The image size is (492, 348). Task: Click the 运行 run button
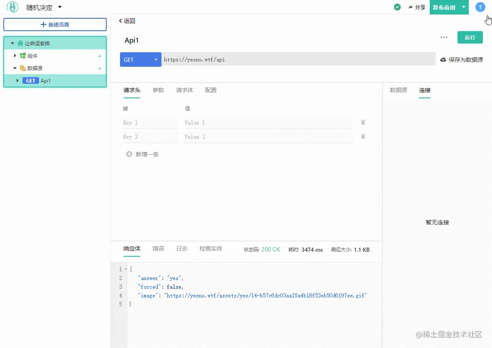click(470, 37)
